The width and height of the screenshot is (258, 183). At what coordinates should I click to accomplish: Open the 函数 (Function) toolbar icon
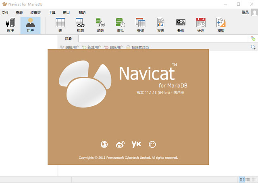(100, 25)
